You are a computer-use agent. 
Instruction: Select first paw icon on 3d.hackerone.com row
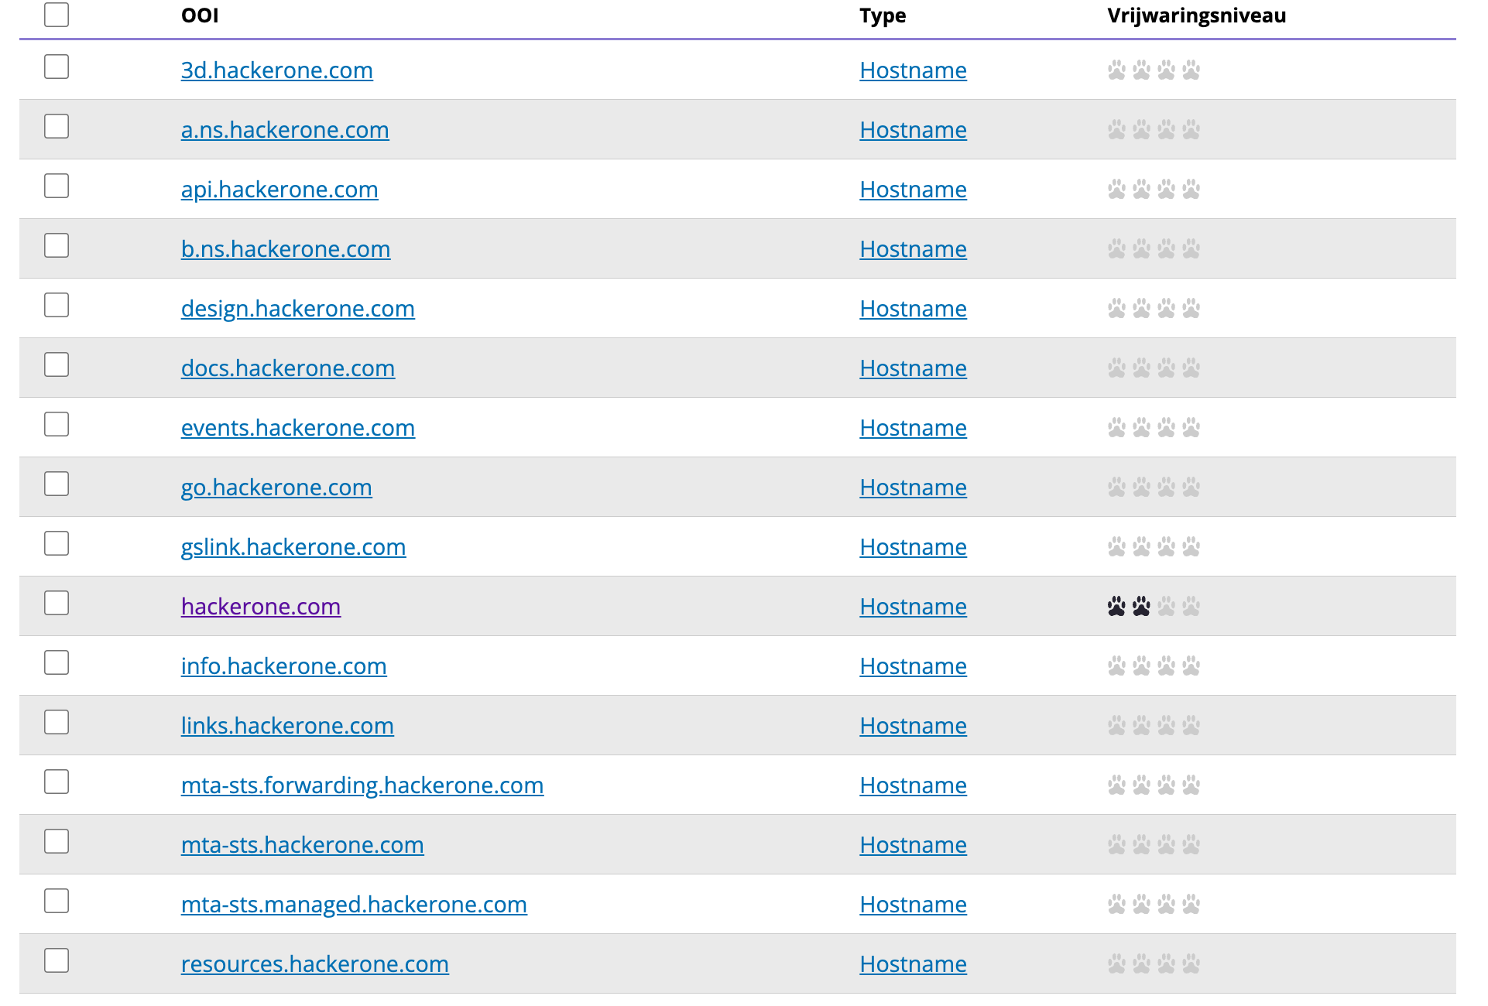pyautogui.click(x=1116, y=70)
